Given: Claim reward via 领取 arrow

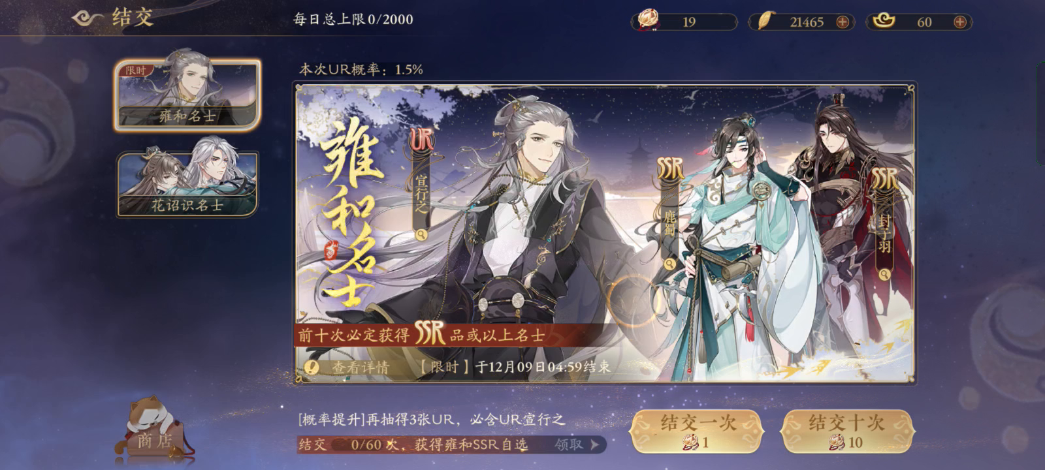Looking at the screenshot, I should tap(577, 445).
